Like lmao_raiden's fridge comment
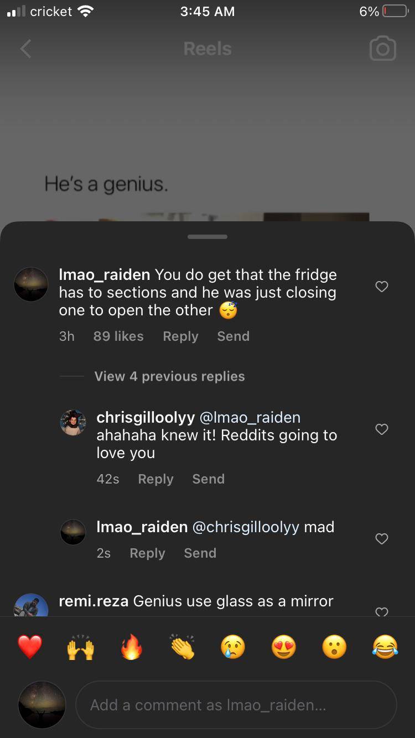Image resolution: width=415 pixels, height=738 pixels. click(x=382, y=287)
